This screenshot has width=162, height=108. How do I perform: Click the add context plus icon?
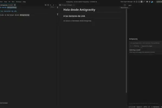pos(131,46)
